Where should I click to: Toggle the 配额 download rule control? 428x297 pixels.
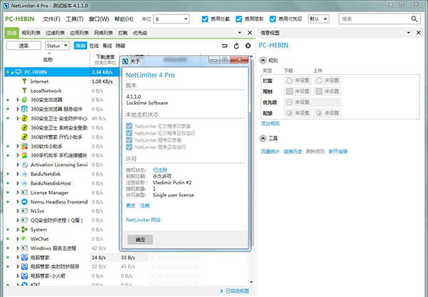coord(290,113)
